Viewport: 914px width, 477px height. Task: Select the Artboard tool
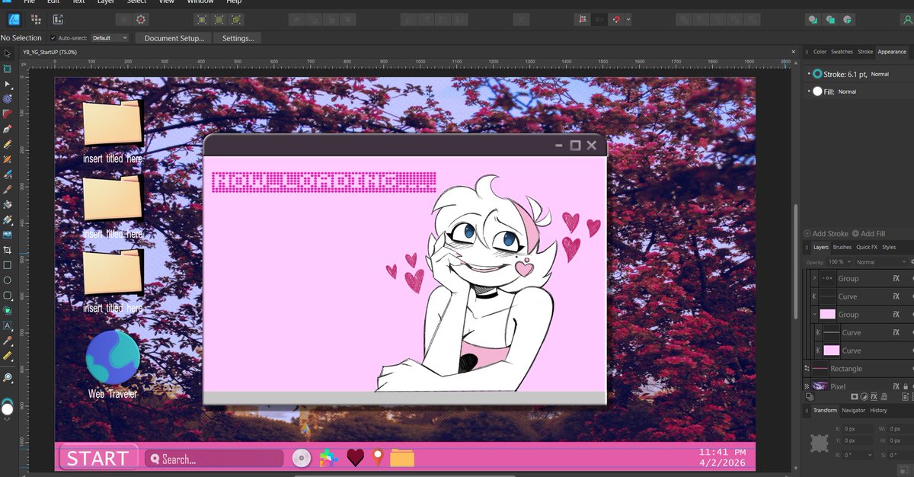click(x=8, y=68)
